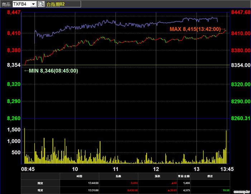Click the 10 o'clock time axis label
Image resolution: width=251 pixels, height=194 pixels.
click(x=75, y=169)
